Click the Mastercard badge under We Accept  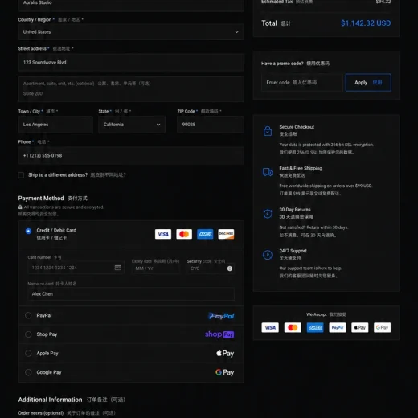point(293,327)
